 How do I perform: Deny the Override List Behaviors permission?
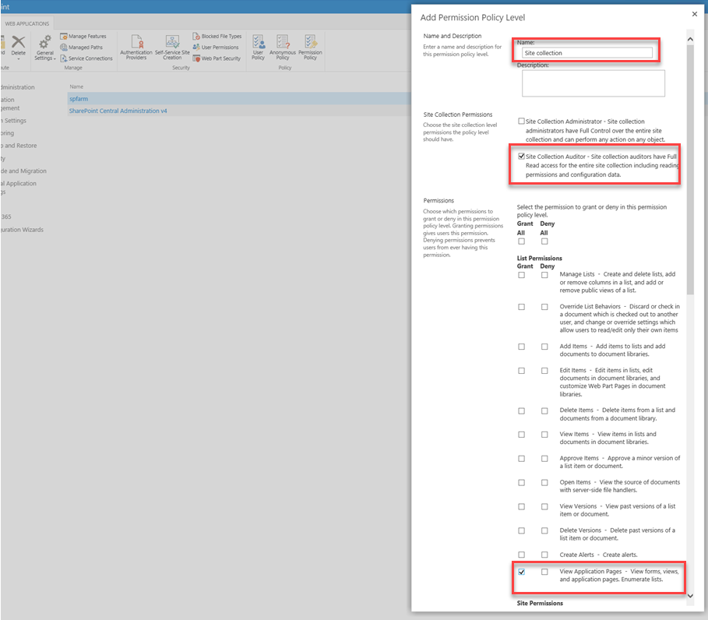tap(544, 307)
